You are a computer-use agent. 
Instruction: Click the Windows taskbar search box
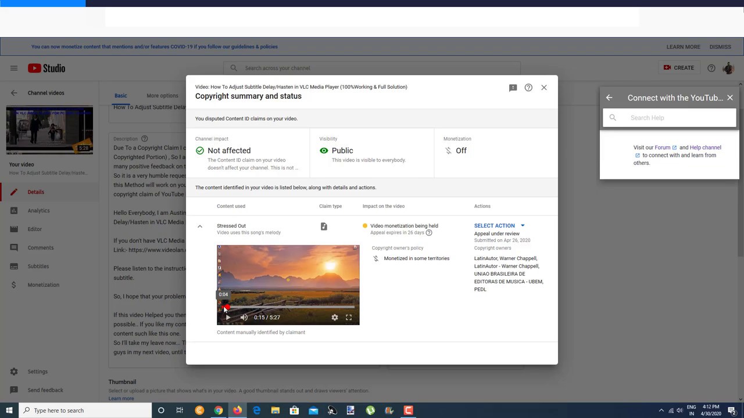[85, 410]
